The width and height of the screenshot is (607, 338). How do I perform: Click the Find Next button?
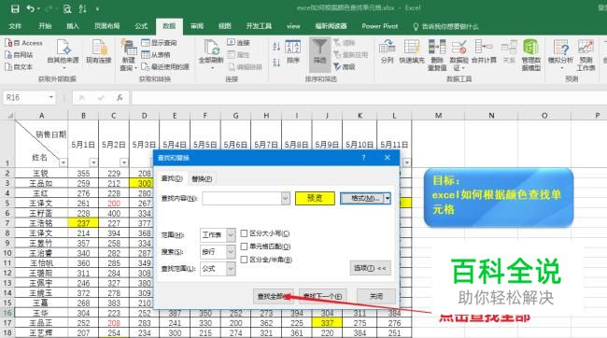[x=323, y=296]
